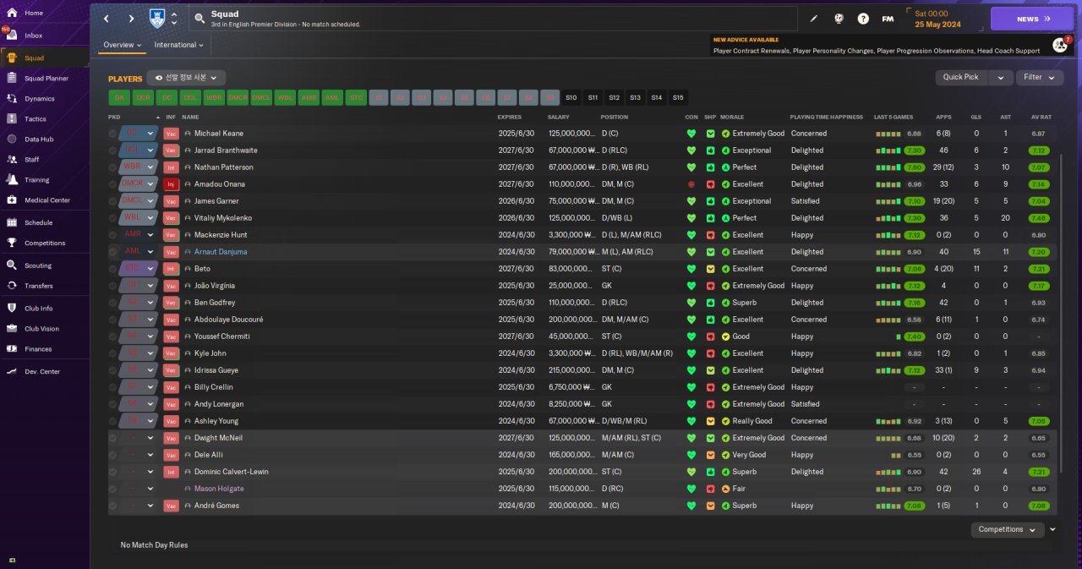Click the FM logo icon
Image resolution: width=1082 pixels, height=569 pixels.
pos(888,19)
